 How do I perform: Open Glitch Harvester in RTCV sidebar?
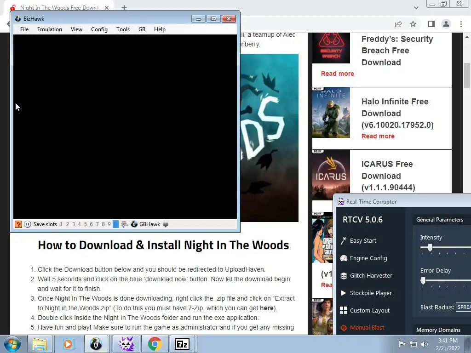371,276
